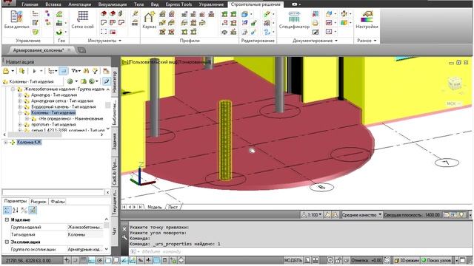
Task: Expand the Арматурная сетка tree node
Action: coord(20,100)
